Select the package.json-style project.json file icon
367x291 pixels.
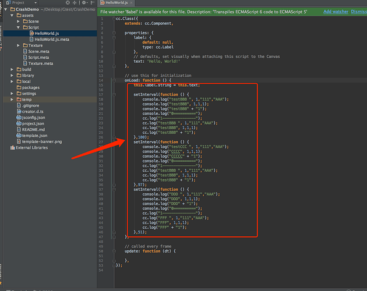[x=17, y=123]
